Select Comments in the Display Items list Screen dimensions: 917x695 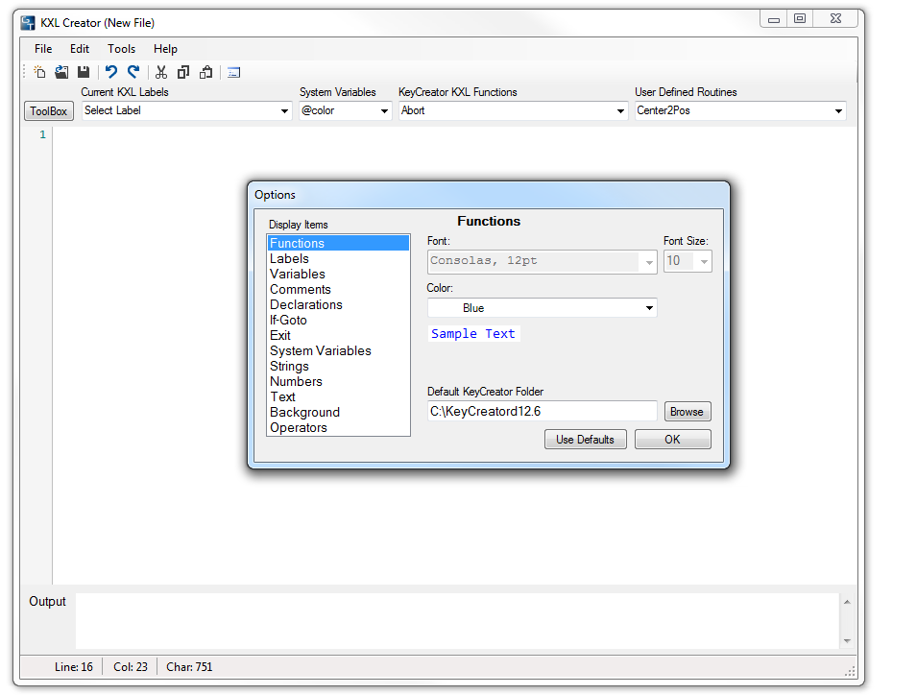(300, 289)
